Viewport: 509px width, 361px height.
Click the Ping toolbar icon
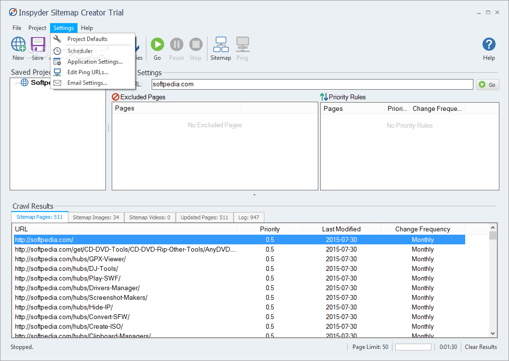pos(242,44)
